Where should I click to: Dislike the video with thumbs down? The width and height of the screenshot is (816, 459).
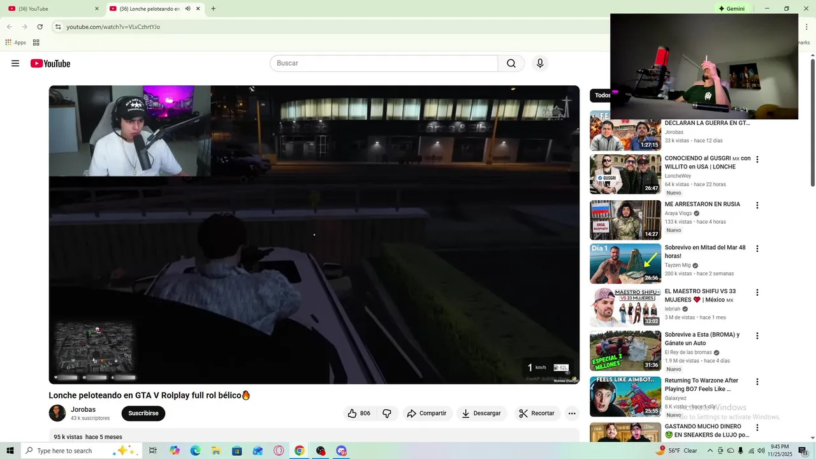coord(387,413)
